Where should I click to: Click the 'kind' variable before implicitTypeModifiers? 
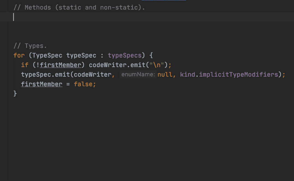click(x=187, y=74)
